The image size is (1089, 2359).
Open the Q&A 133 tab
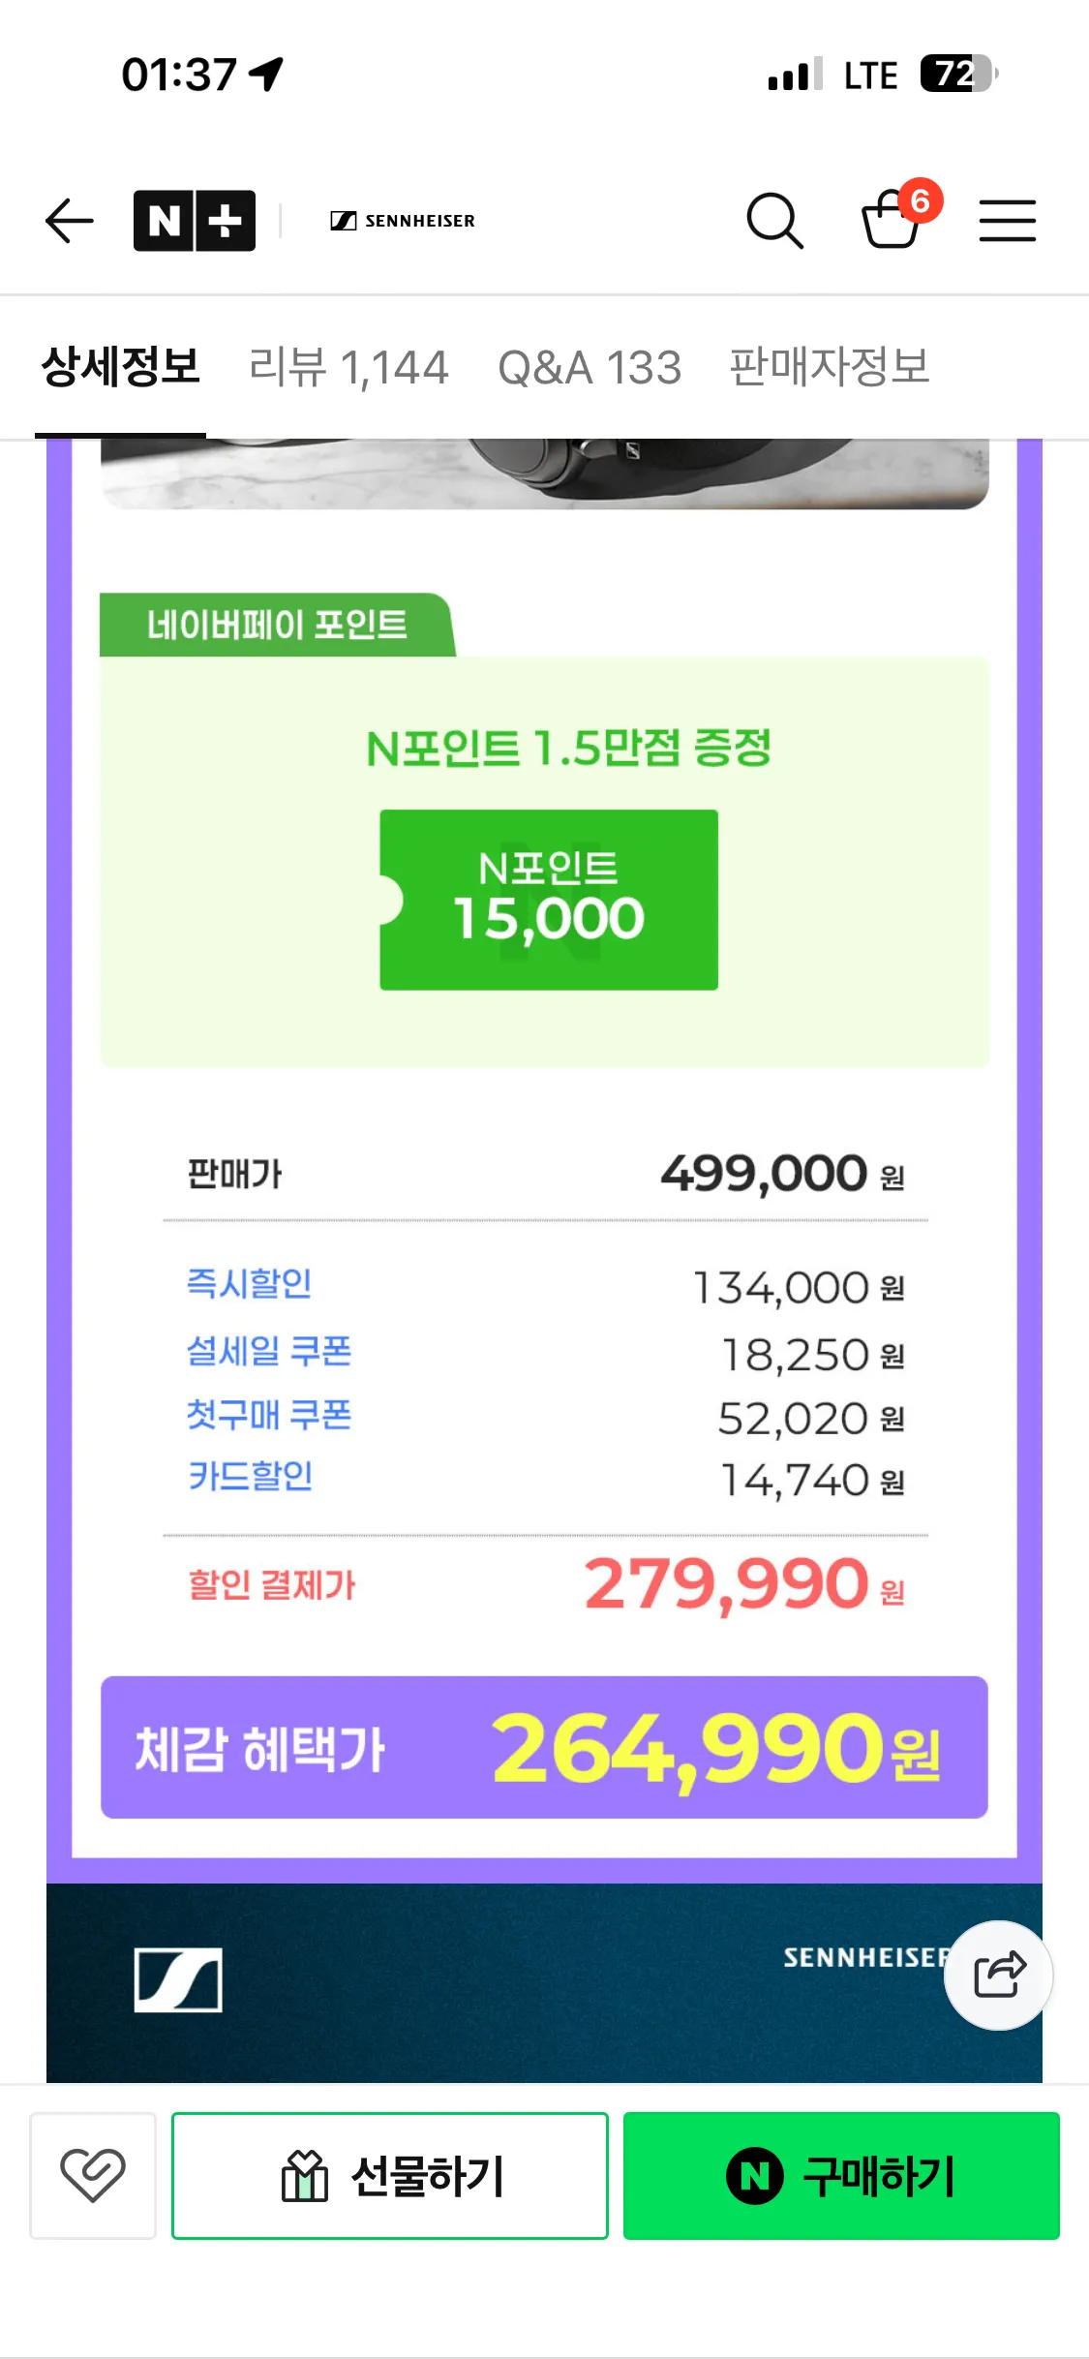[x=590, y=368]
